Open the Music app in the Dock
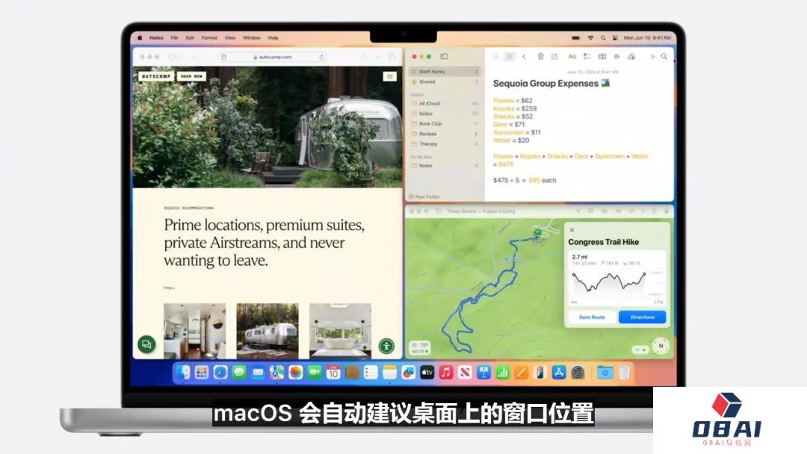This screenshot has width=807, height=454. [446, 372]
